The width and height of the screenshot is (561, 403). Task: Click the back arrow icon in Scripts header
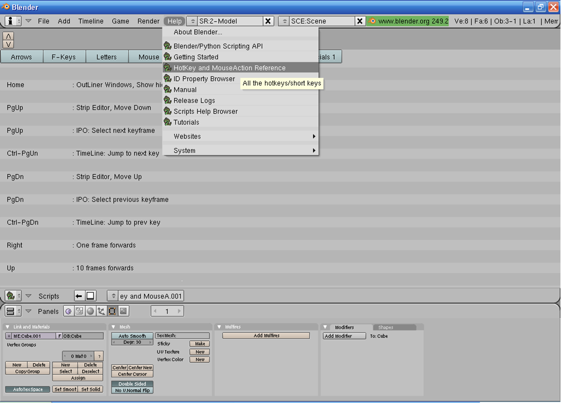pos(79,296)
